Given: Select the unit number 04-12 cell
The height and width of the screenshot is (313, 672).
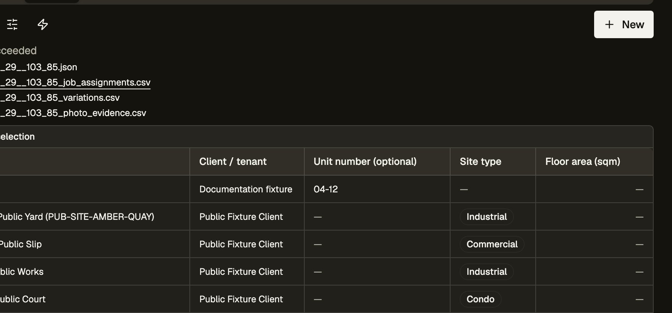Looking at the screenshot, I should click(x=377, y=189).
